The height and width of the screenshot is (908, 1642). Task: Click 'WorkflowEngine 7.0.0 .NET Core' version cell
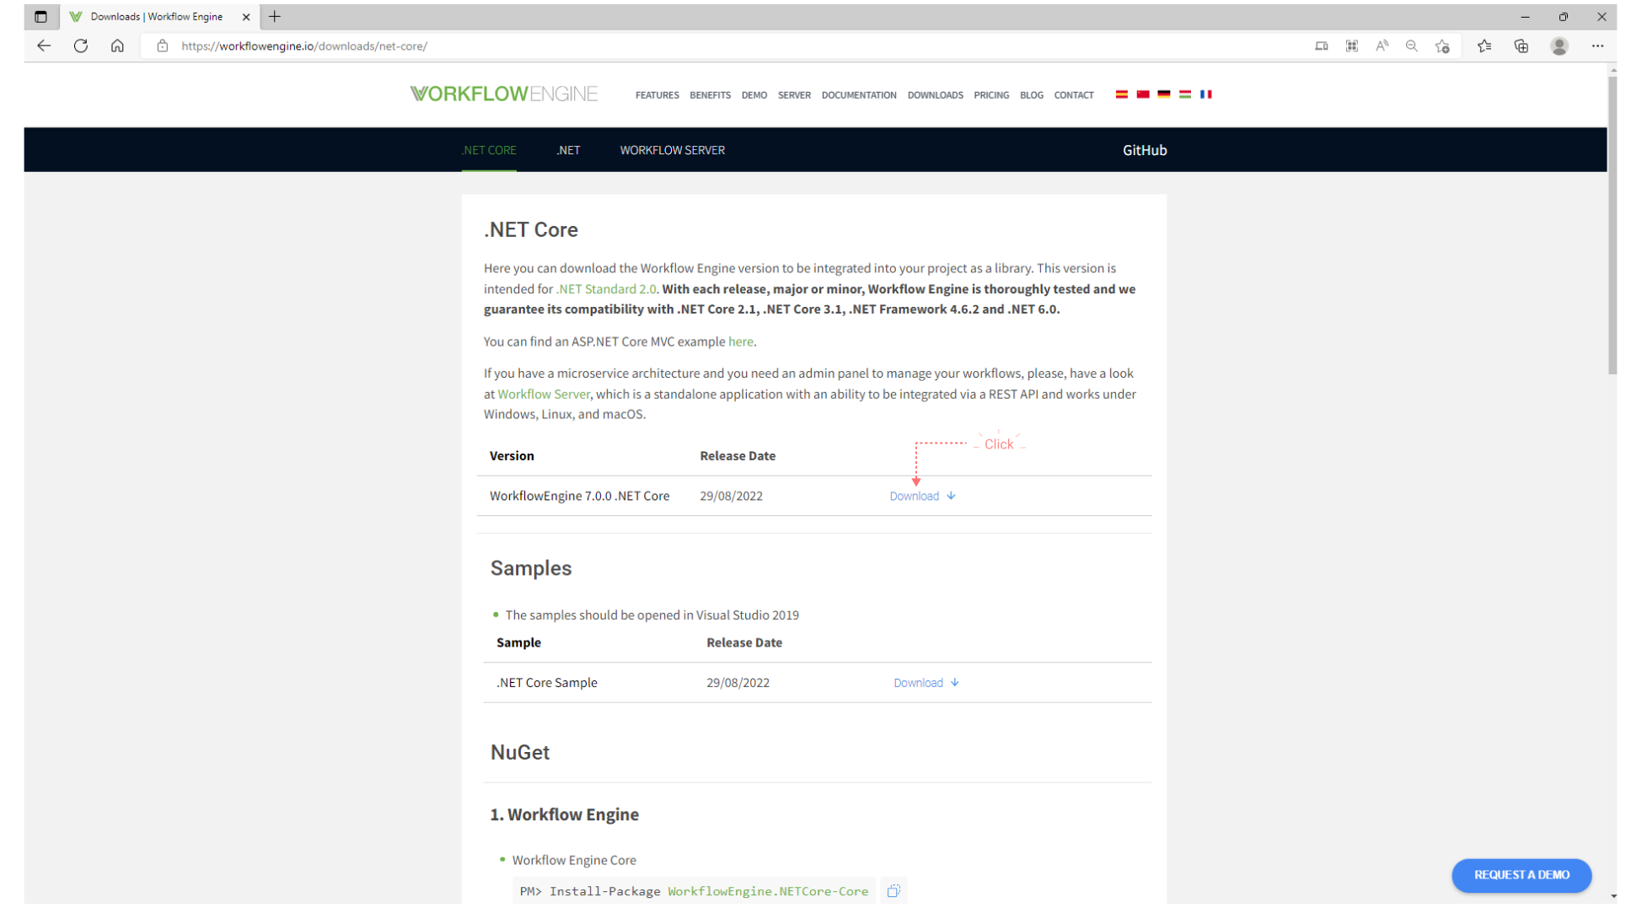(x=580, y=497)
